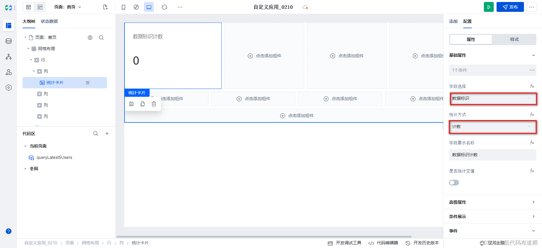The width and height of the screenshot is (542, 248).
Task: Open 开发历史版本
Action: pyautogui.click(x=422, y=243)
